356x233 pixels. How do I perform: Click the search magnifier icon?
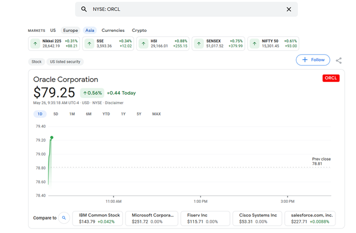pos(84,9)
